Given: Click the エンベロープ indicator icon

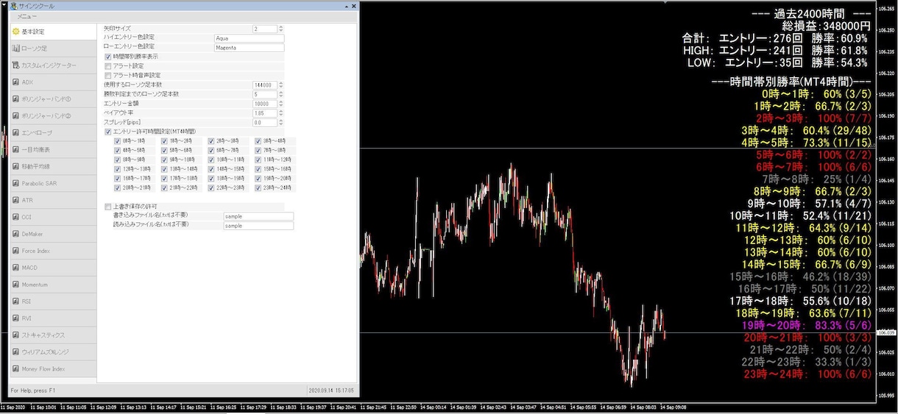Looking at the screenshot, I should coord(15,133).
